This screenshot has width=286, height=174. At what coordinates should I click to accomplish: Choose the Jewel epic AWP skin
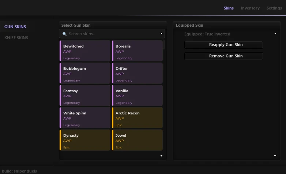point(137,140)
